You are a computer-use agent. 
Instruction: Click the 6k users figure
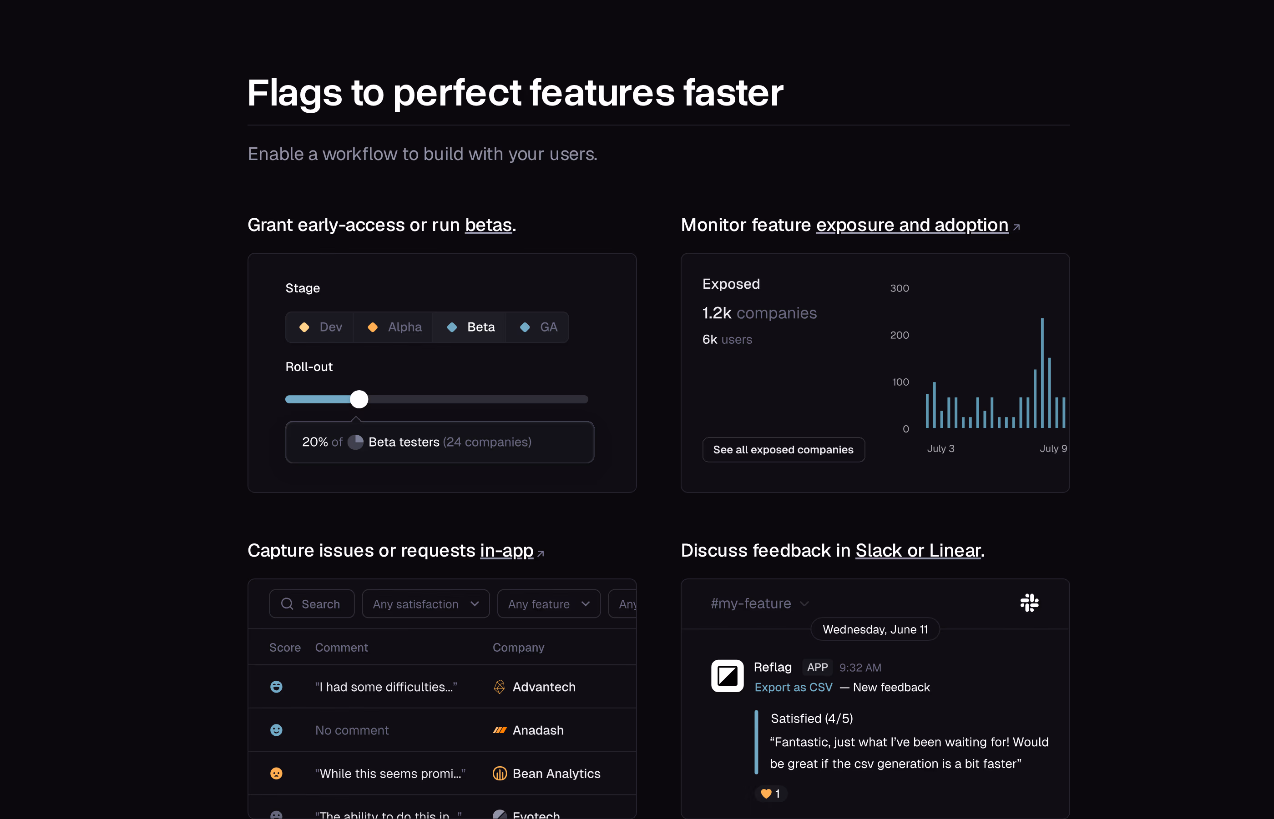point(727,339)
